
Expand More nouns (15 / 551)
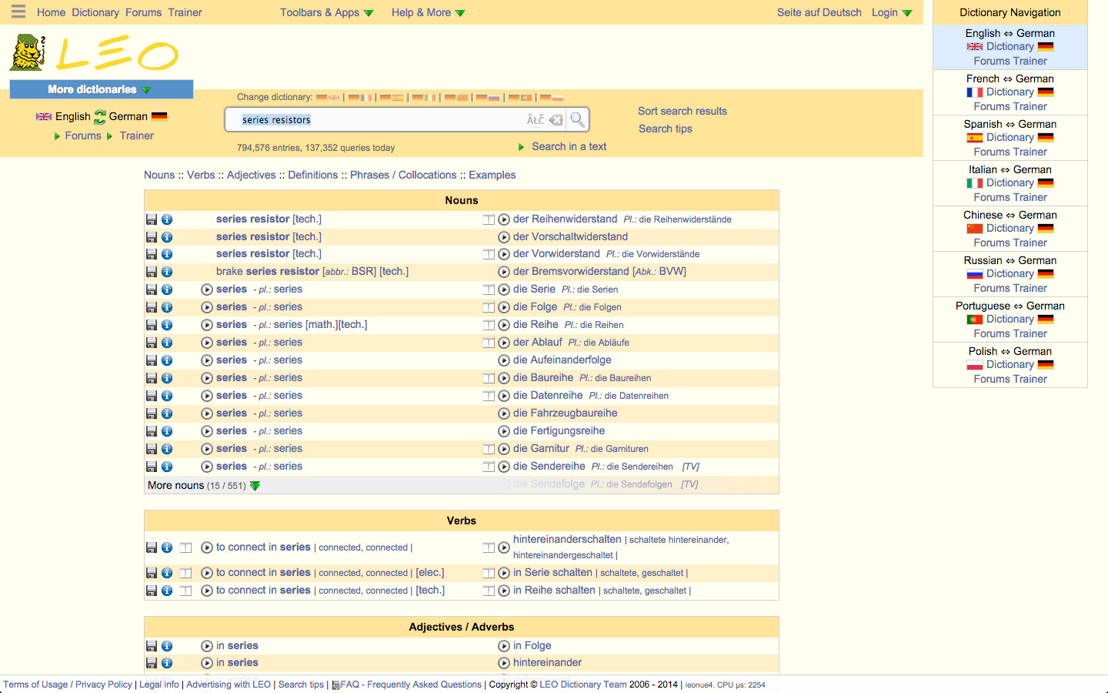click(204, 485)
